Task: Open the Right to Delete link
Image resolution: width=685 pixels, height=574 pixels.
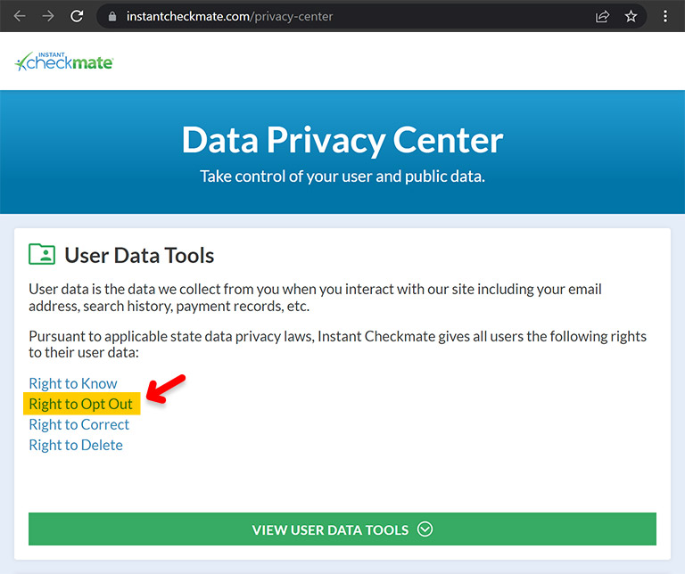Action: coord(76,445)
